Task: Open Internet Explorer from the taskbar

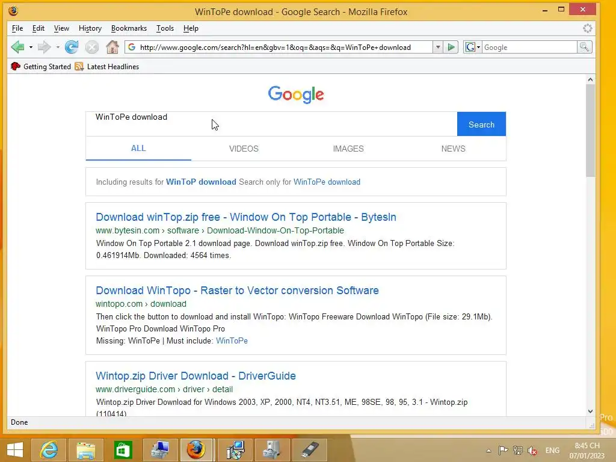Action: click(x=49, y=449)
